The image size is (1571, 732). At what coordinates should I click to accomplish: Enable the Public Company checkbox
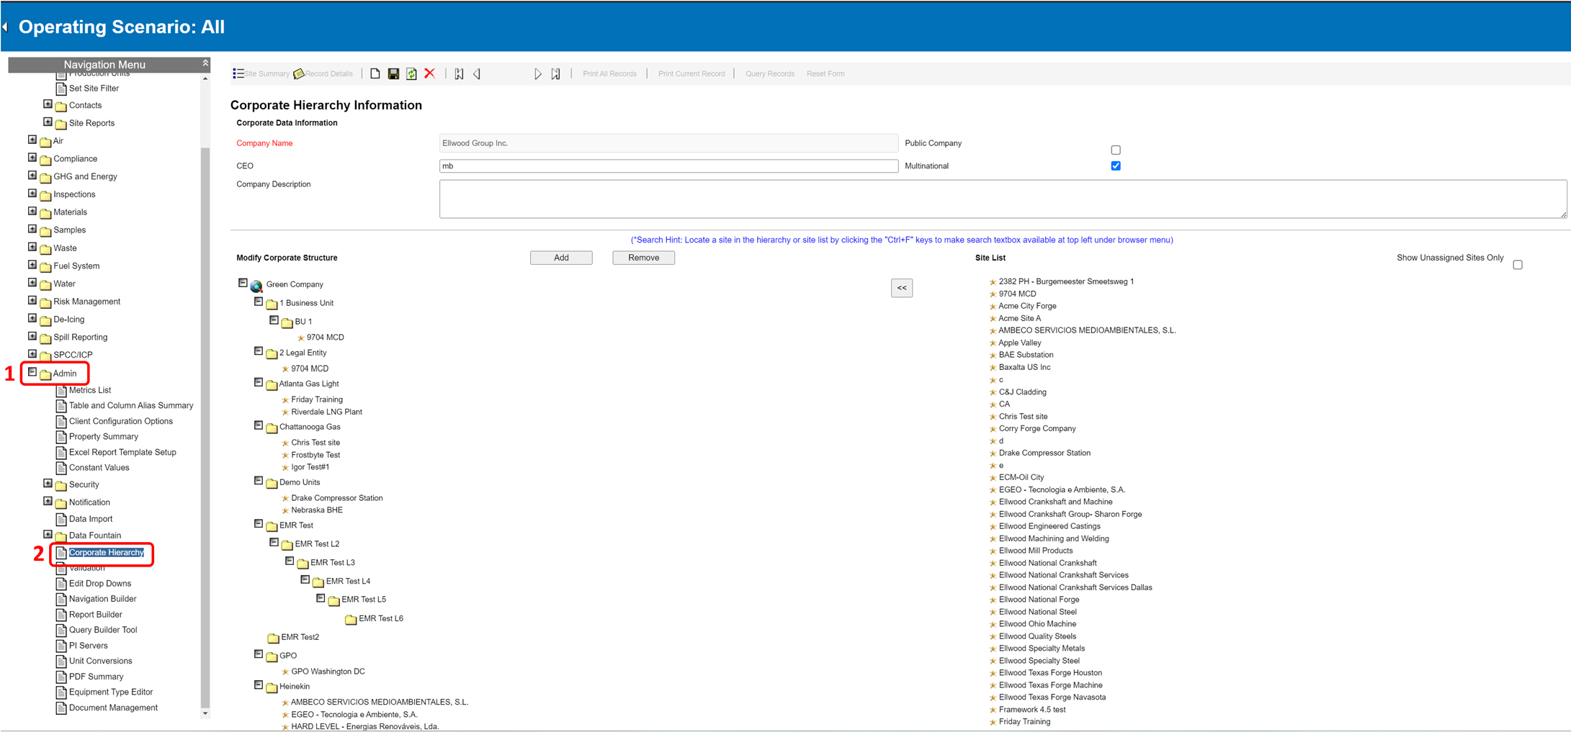pyautogui.click(x=1116, y=150)
